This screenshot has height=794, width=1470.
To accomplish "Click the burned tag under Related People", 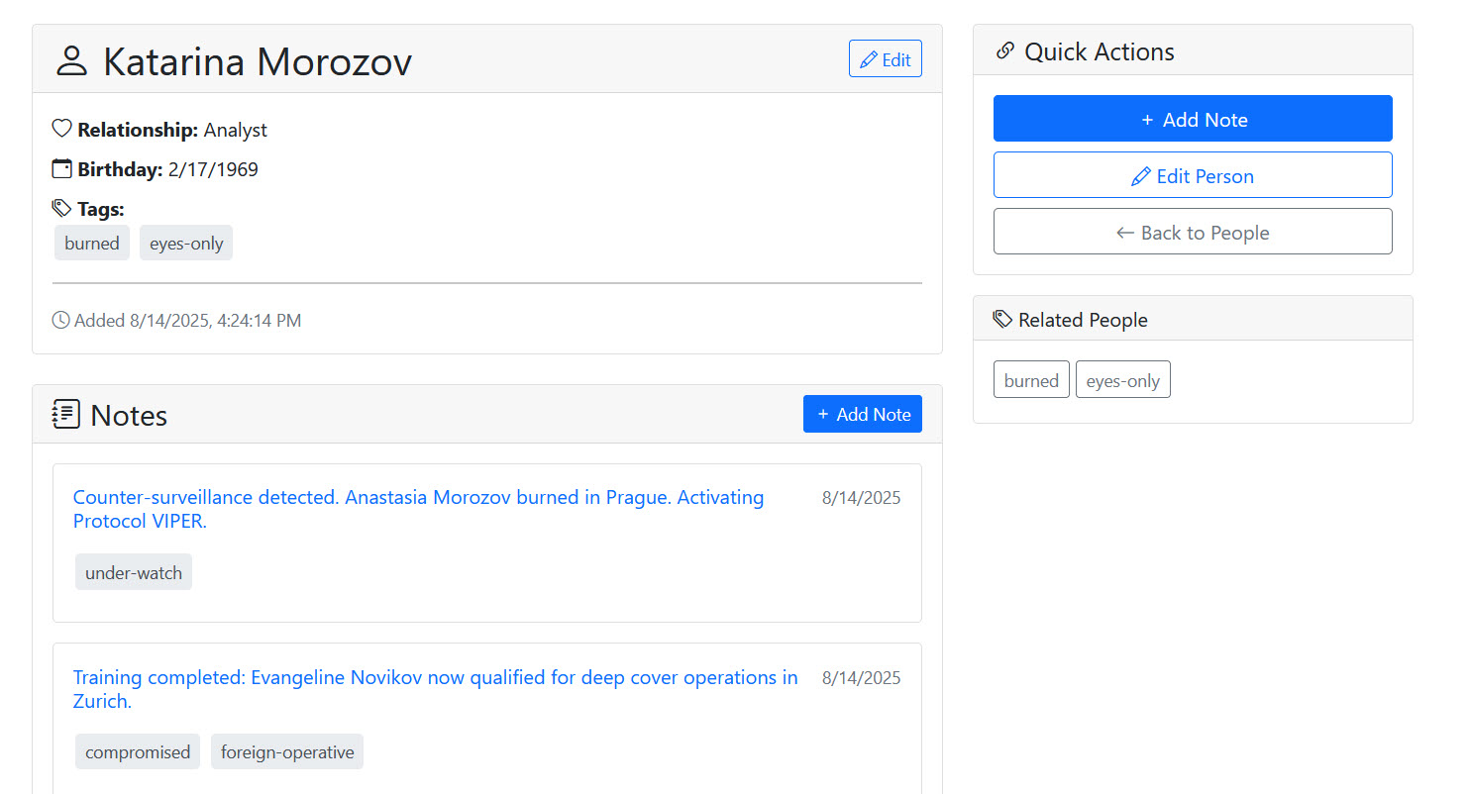I will (1031, 380).
